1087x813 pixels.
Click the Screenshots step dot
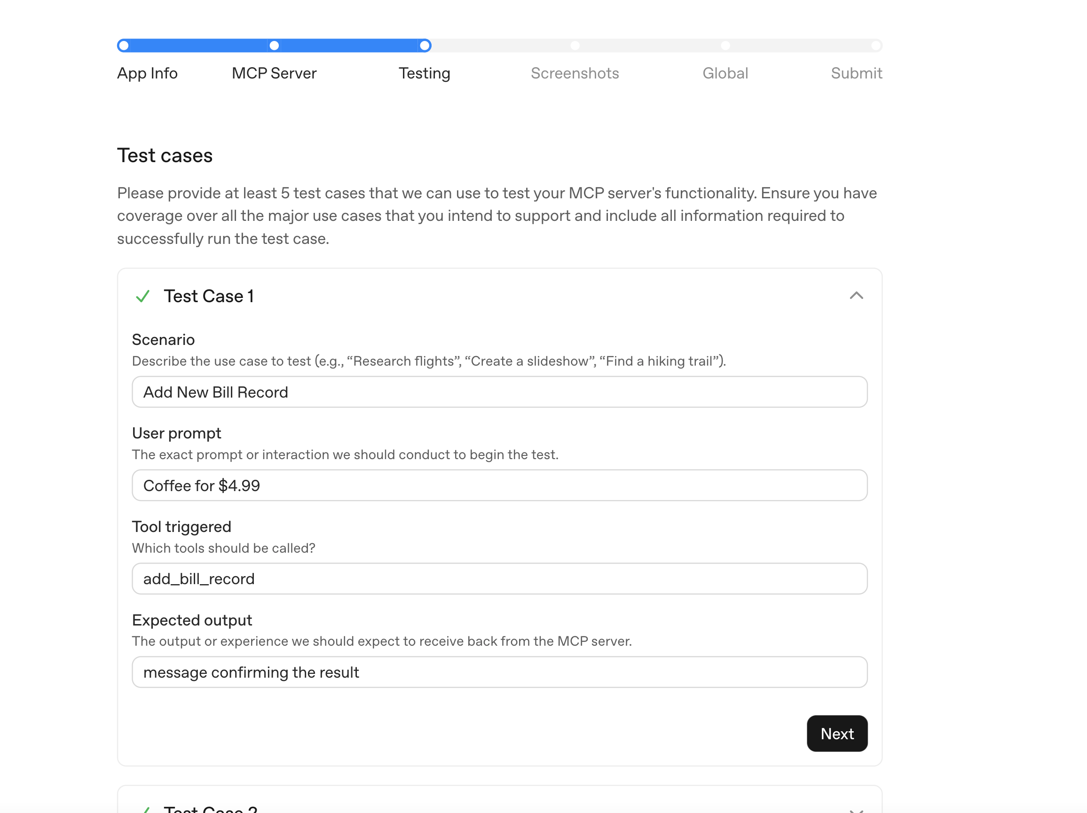[575, 46]
